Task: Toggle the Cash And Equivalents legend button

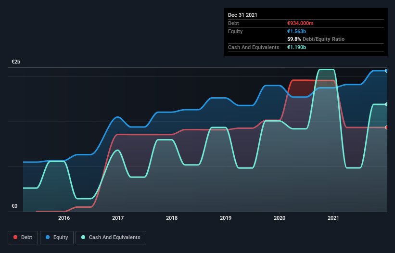Action: [111, 238]
